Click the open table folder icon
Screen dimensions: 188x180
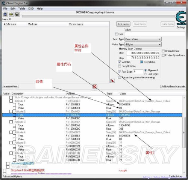pyautogui.click(x=11, y=14)
